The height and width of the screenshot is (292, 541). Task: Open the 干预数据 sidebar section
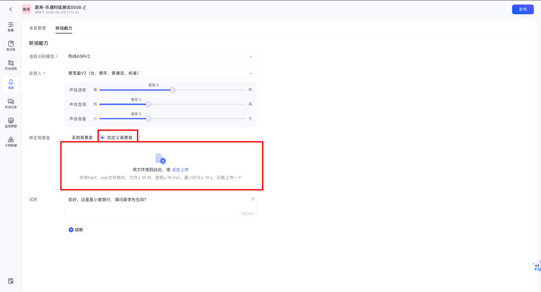(11, 142)
